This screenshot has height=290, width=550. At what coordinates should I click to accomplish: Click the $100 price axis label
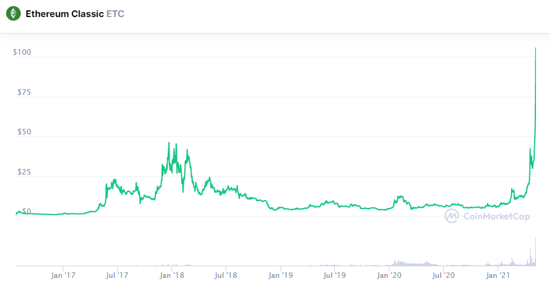click(x=22, y=53)
